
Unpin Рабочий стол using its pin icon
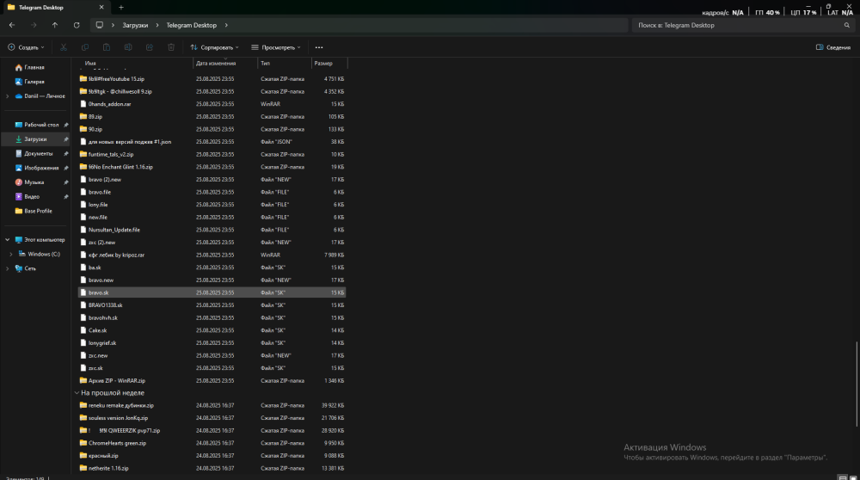pos(66,125)
